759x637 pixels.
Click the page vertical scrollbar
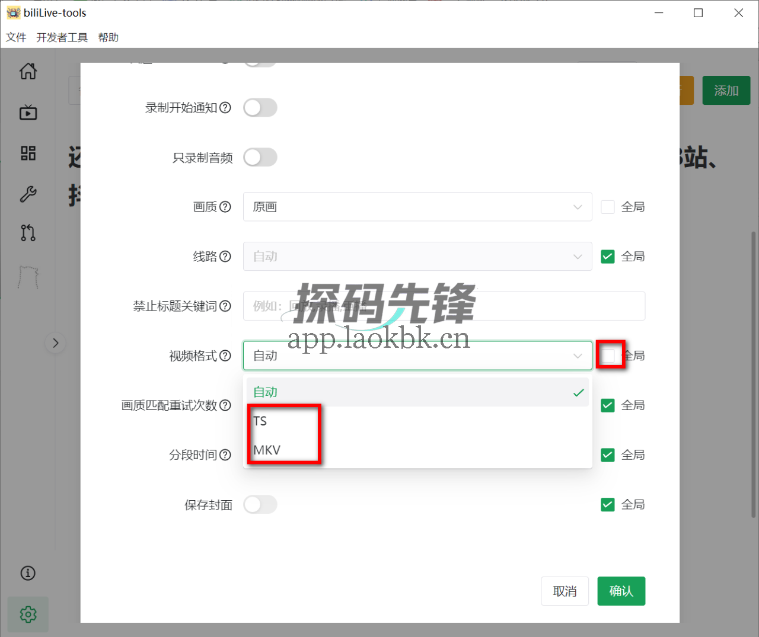[x=754, y=373]
